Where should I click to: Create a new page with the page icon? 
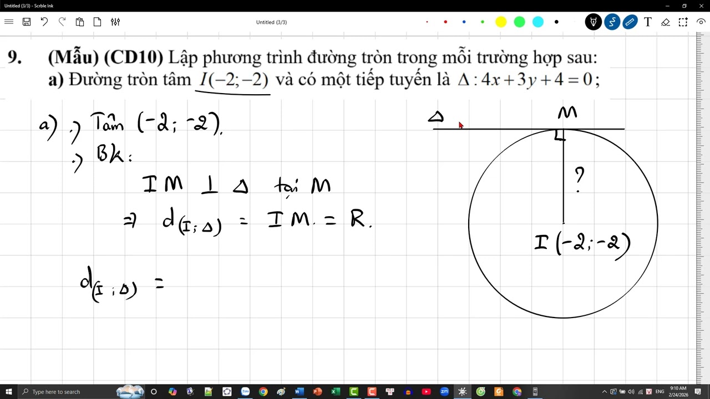[x=97, y=22]
